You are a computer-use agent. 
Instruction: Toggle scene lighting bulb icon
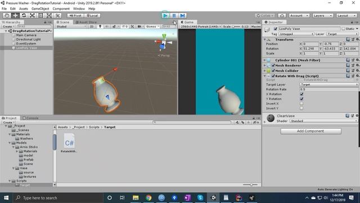click(100, 27)
